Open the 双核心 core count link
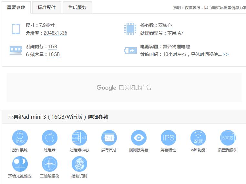 [165, 25]
